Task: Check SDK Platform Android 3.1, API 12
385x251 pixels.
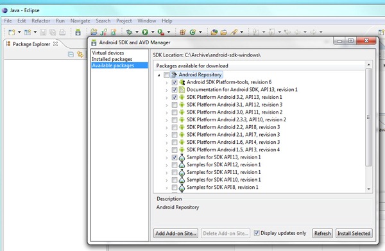Action: click(x=175, y=105)
